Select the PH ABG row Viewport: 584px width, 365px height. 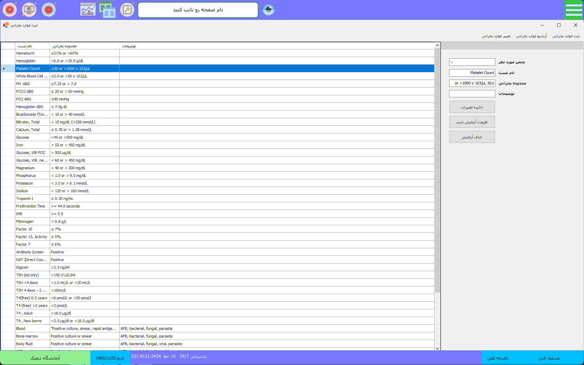(218, 84)
